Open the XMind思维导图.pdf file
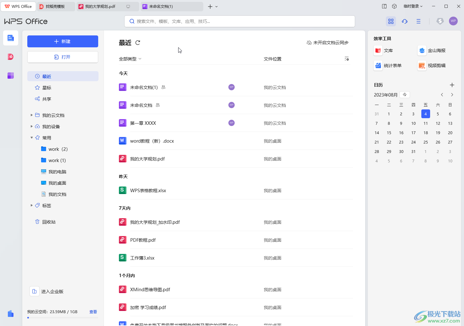Screen dimensions: 464x326 coord(236,290)
